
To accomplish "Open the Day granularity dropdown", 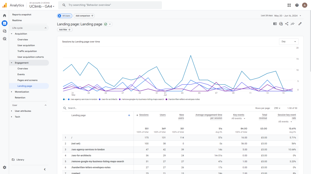I will 288,41.
